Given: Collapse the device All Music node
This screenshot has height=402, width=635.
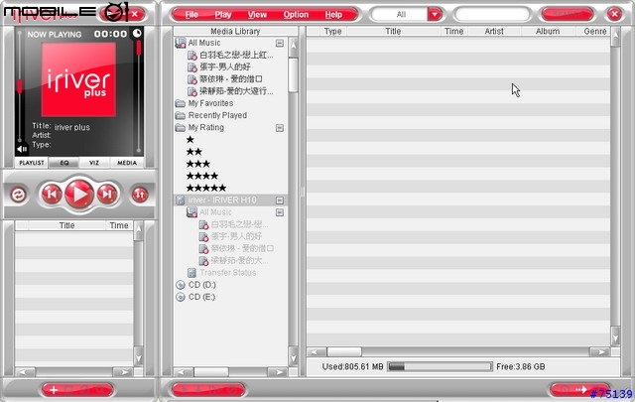Looking at the screenshot, I should pos(280,212).
